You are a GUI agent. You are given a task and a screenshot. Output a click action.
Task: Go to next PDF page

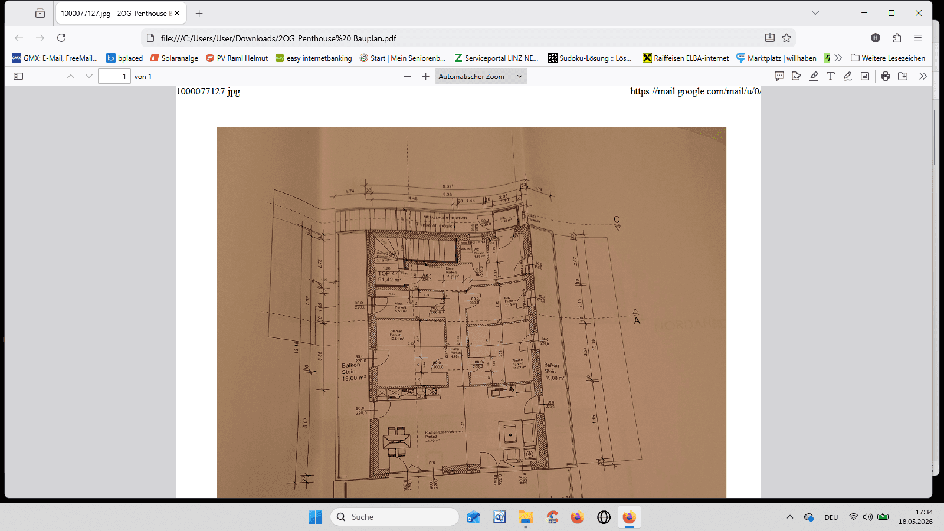(x=89, y=76)
